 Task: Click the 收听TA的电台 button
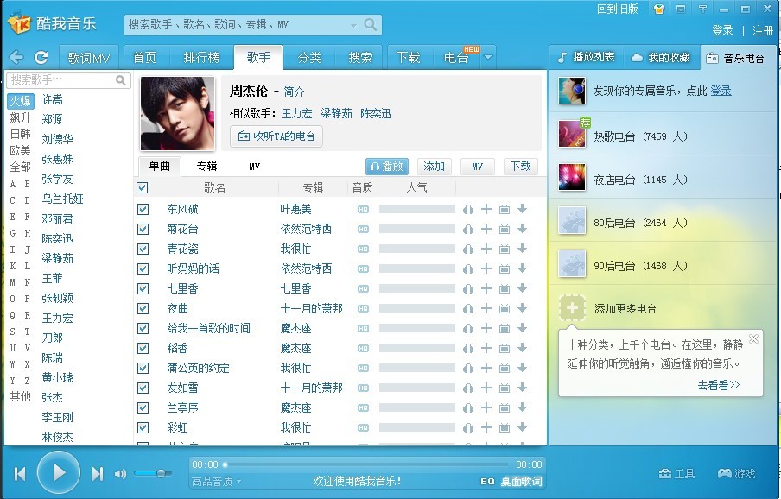(x=276, y=136)
